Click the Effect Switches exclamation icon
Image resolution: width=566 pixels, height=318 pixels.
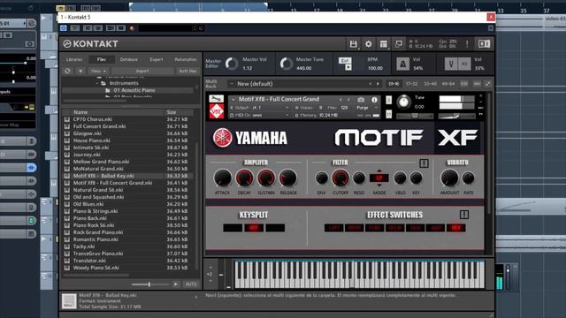pyautogui.click(x=464, y=215)
